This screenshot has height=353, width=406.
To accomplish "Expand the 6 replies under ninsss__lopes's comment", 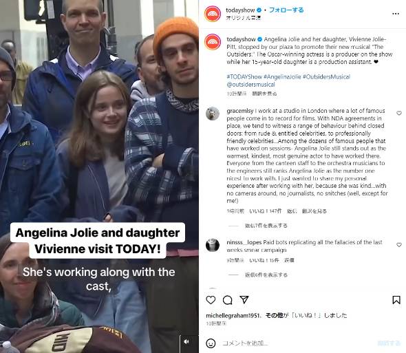I will pyautogui.click(x=266, y=275).
